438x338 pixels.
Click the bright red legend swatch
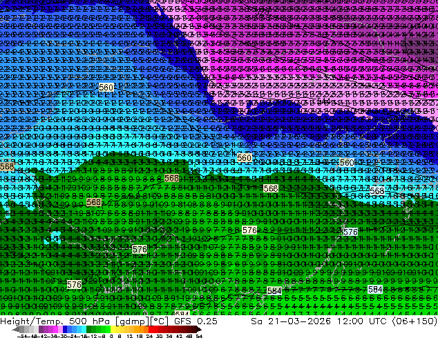coord(151,329)
